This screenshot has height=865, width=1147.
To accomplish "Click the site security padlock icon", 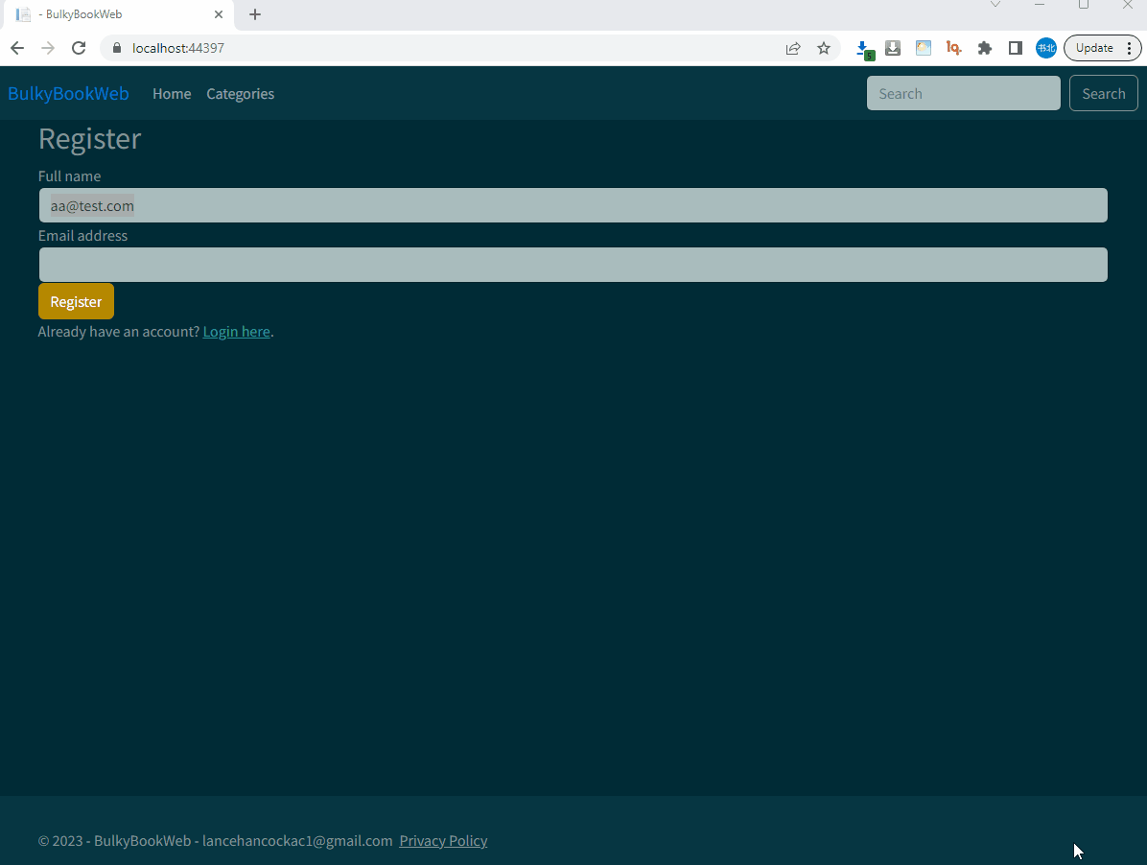I will point(116,47).
